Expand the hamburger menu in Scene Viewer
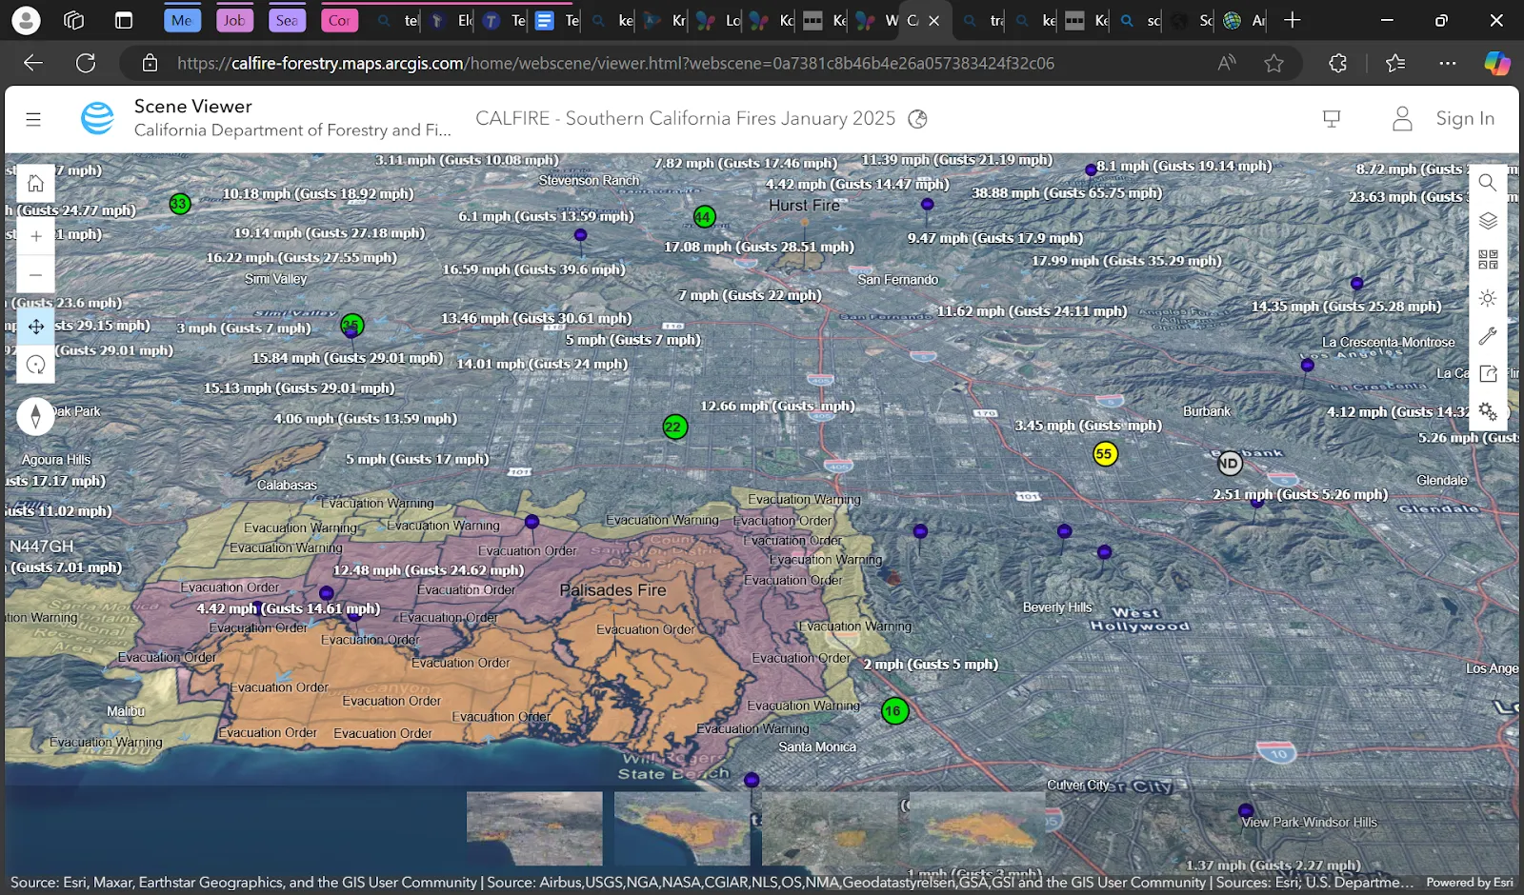 click(x=33, y=119)
